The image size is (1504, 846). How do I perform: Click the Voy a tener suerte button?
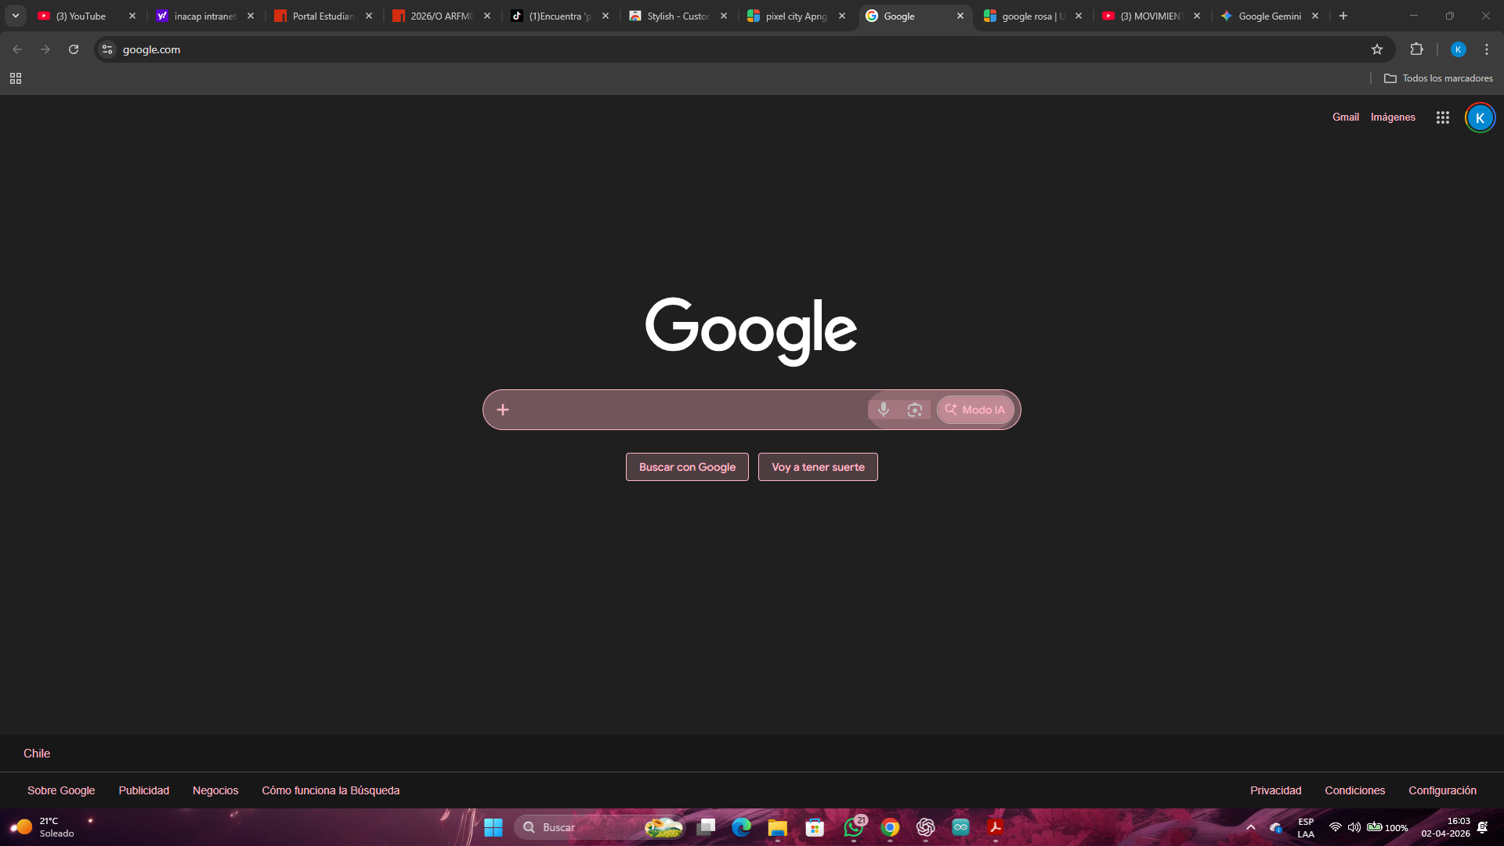[817, 466]
